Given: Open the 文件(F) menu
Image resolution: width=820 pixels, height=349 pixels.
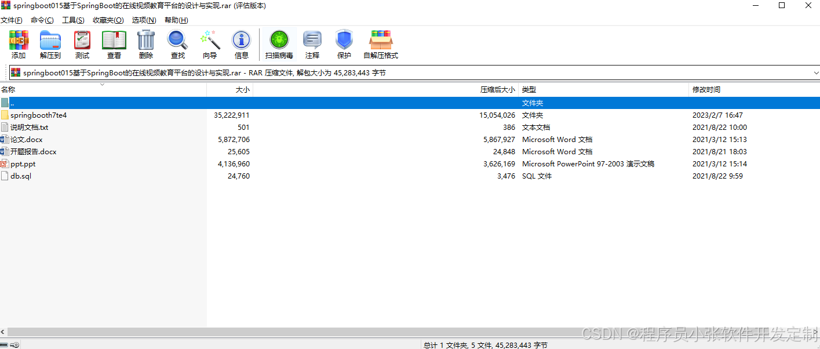Looking at the screenshot, I should pos(12,20).
